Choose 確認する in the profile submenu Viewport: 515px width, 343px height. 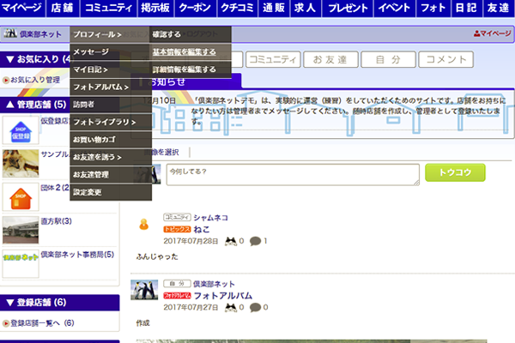tap(191, 34)
